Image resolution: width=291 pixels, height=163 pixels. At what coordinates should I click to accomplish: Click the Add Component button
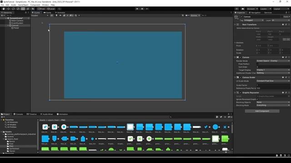pyautogui.click(x=262, y=111)
